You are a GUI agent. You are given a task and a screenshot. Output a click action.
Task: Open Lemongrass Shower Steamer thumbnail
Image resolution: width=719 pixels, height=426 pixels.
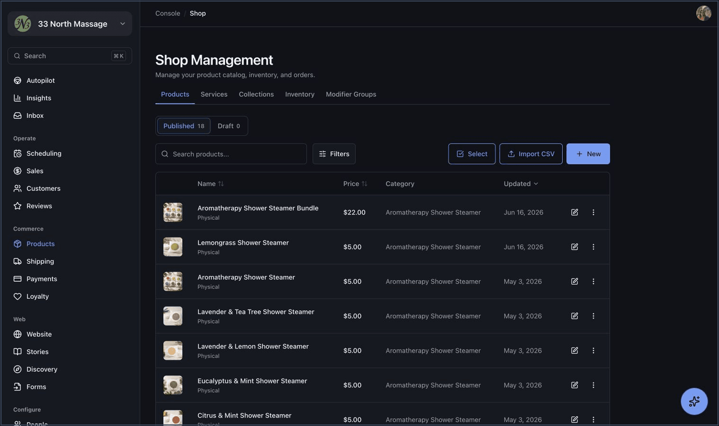(173, 247)
